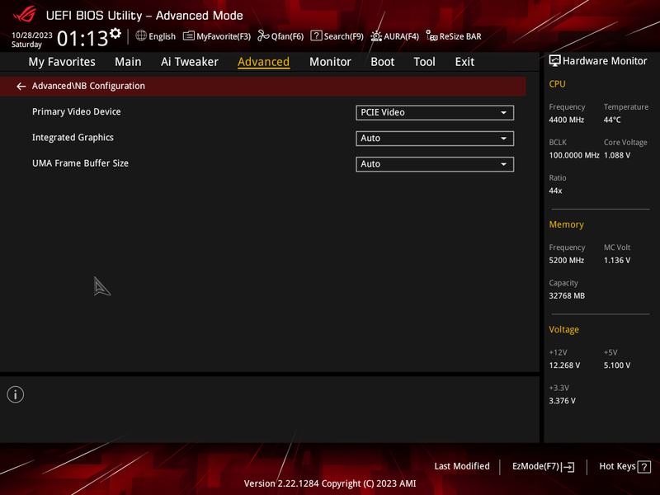Open AURA(F4) lighting settings icon
Image resolution: width=660 pixels, height=495 pixels.
tap(376, 36)
